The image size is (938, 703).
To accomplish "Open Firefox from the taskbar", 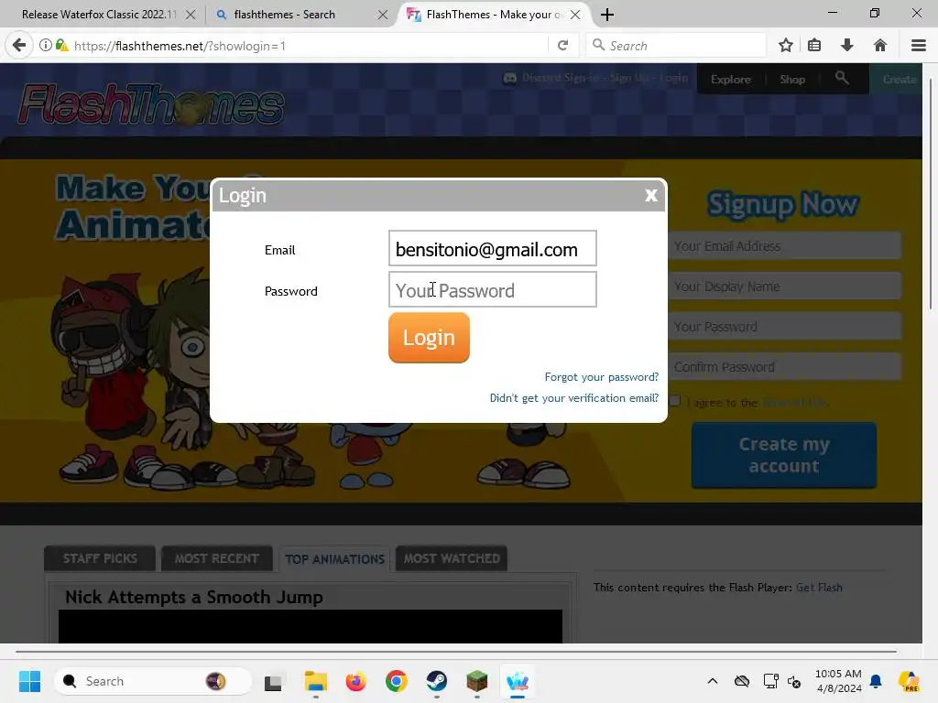I will tap(356, 681).
